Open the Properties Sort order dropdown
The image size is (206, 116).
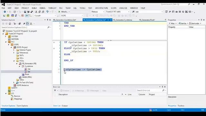[x=195, y=24]
